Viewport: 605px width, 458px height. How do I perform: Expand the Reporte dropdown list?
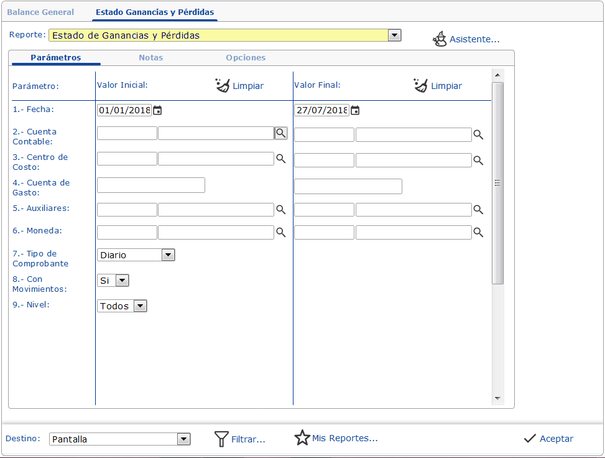coord(394,35)
